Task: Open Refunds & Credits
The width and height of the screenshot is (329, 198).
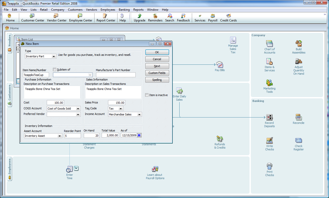Action: (220, 142)
